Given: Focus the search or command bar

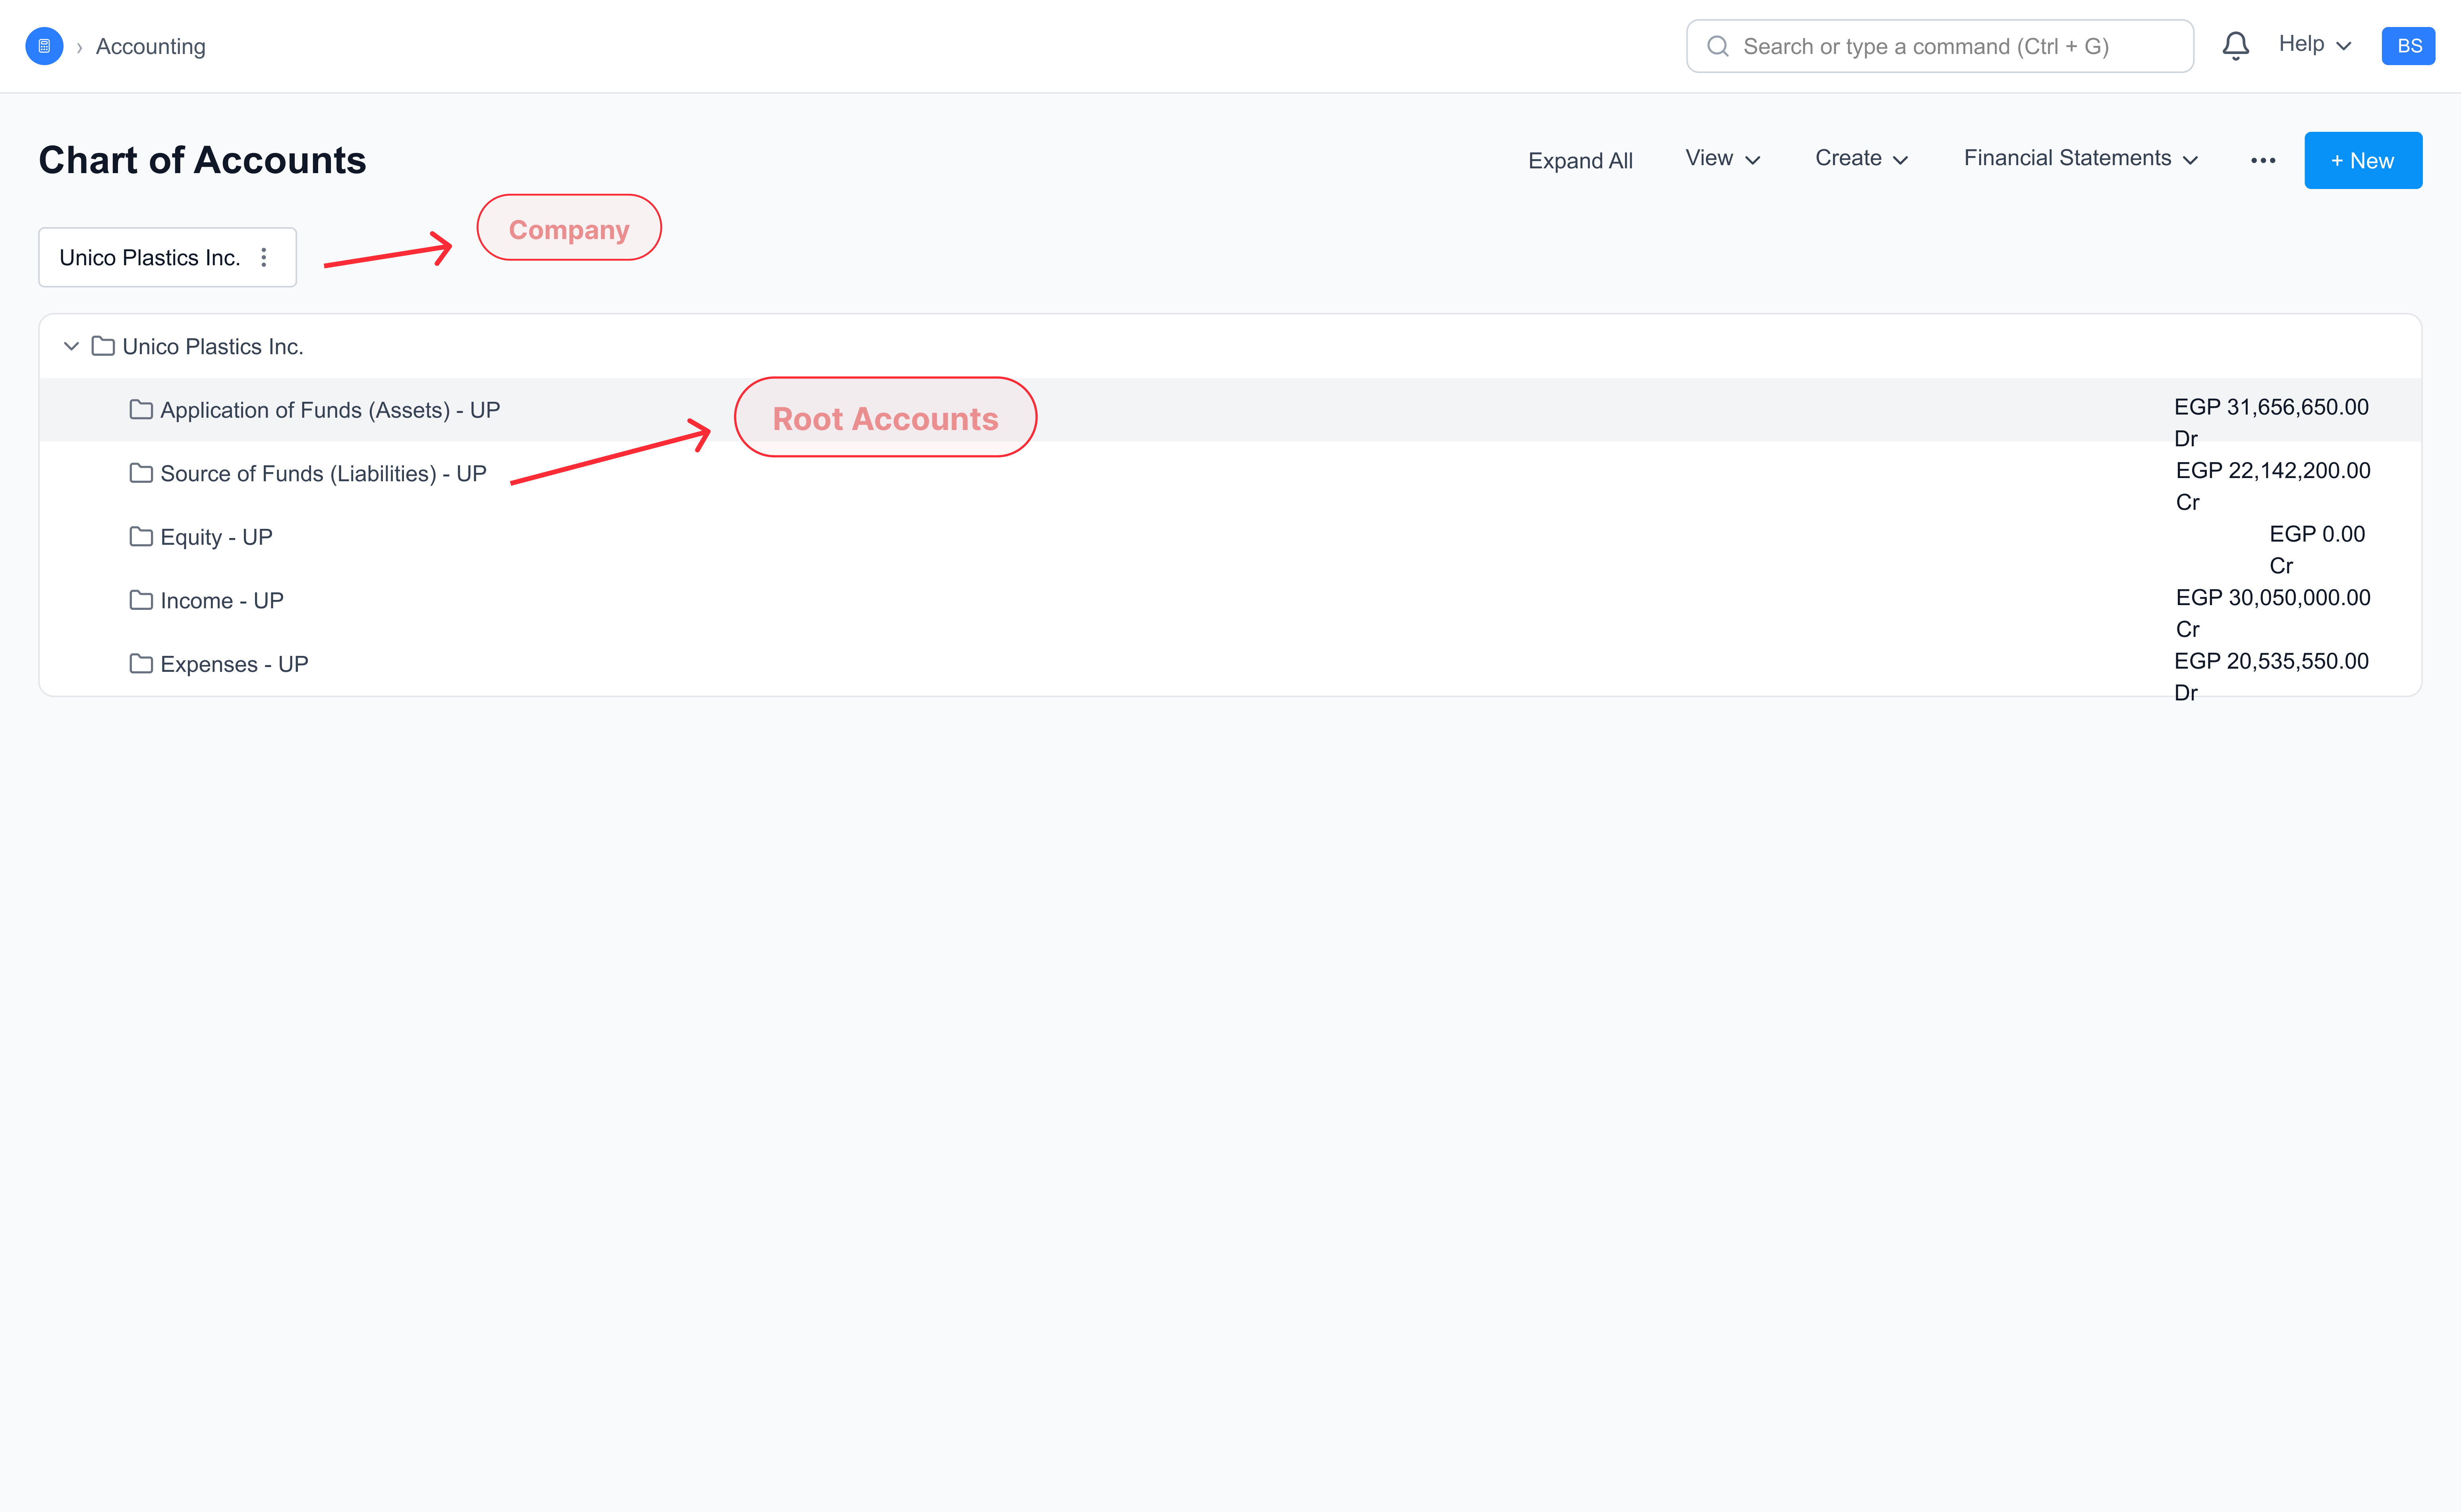Looking at the screenshot, I should 1939,46.
